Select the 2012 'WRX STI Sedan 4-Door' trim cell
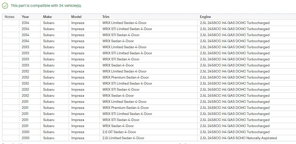This screenshot has width=296, height=144. point(149,90)
